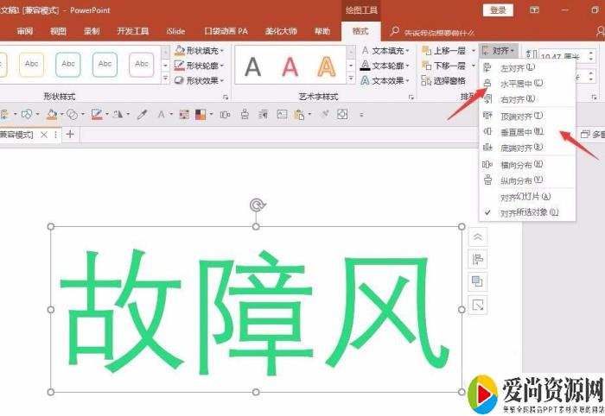605x416 pixels.
Task: Expand 形状填充 shape fill dropdown
Action: [x=200, y=51]
